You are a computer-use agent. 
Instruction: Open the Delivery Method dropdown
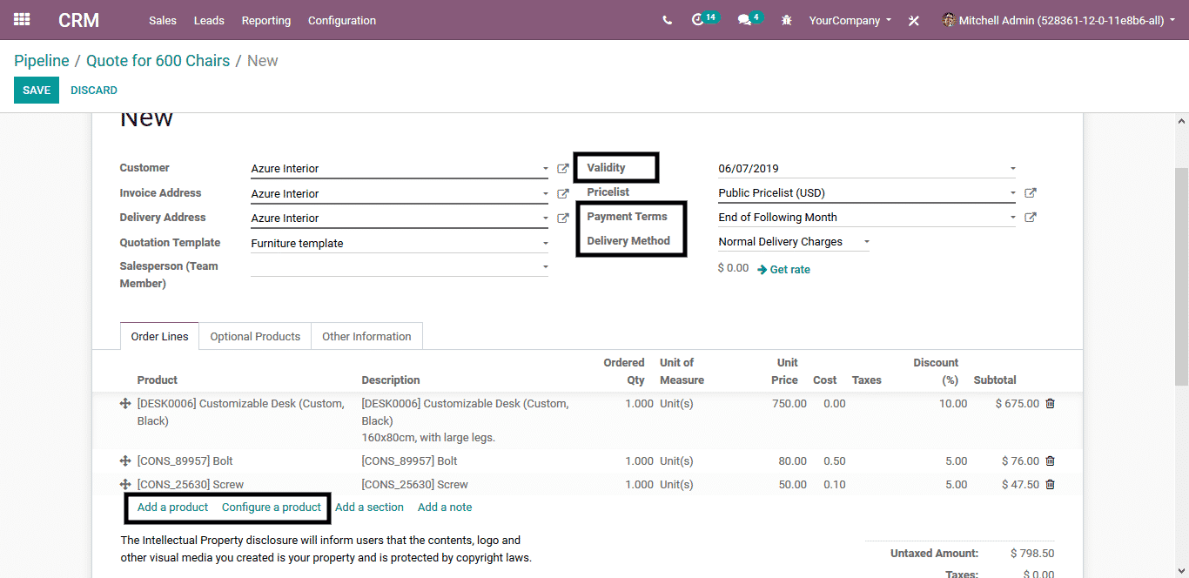coord(866,242)
